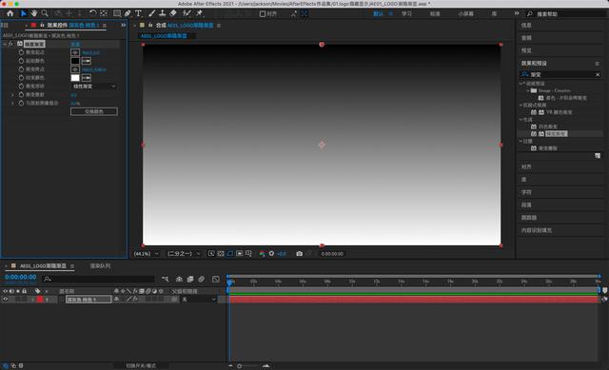Click the color channels icon below viewer
609x370 pixels.
tap(263, 254)
